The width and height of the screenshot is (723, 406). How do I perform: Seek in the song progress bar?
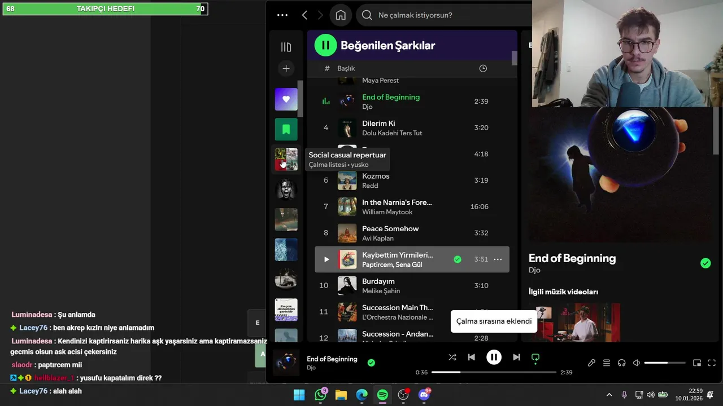494,372
